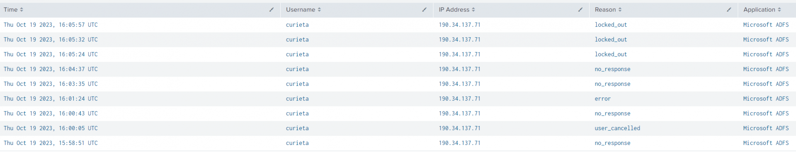Sort by the Application column header
This screenshot has width=796, height=152.
pos(762,9)
